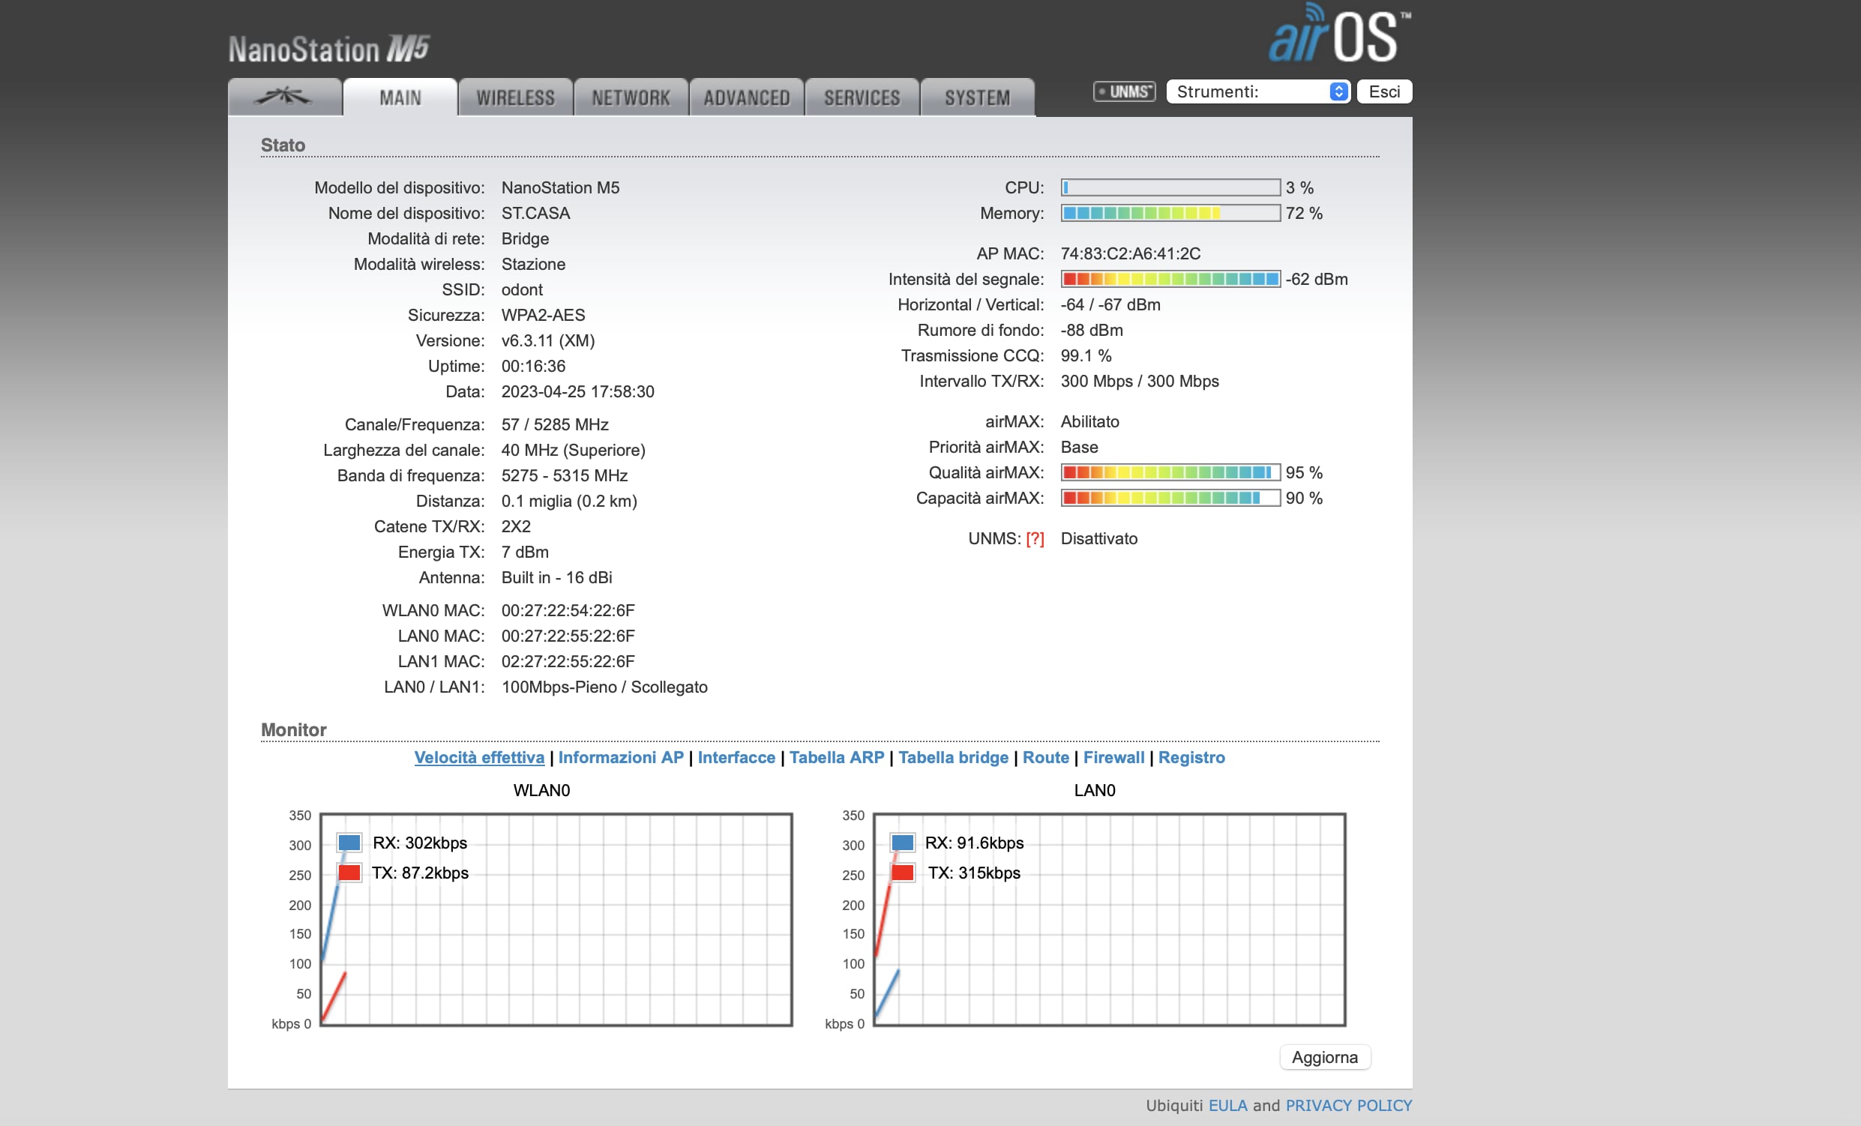Open the PRIVACY POLICY link
The height and width of the screenshot is (1126, 1861).
pyautogui.click(x=1349, y=1105)
